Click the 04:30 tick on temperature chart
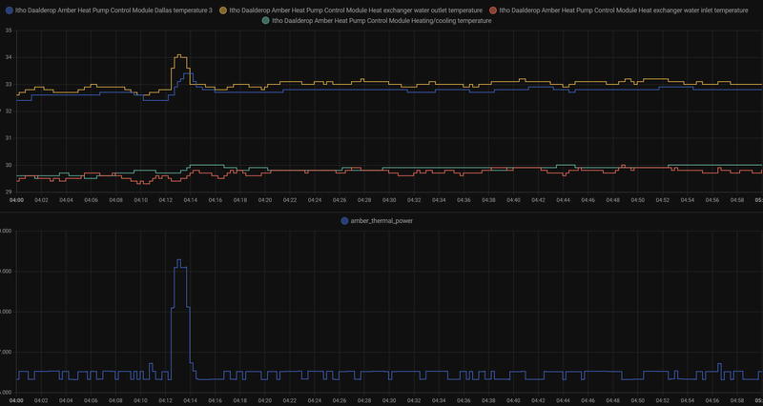763x406 pixels. click(389, 200)
